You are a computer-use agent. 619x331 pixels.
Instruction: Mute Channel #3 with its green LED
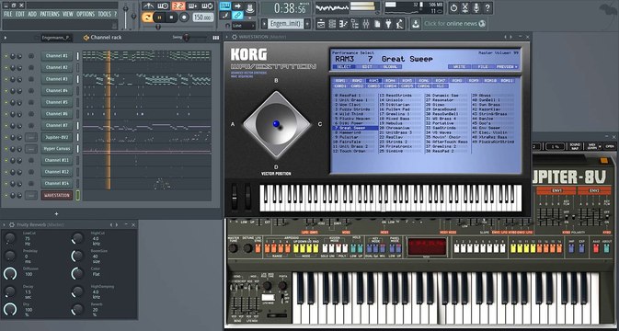click(6, 79)
